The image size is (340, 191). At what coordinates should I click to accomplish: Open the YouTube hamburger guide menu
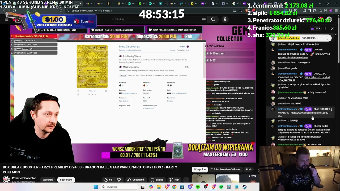6,19
